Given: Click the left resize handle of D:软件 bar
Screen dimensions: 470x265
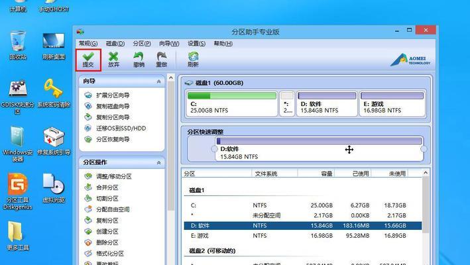Looking at the screenshot, I should [x=214, y=149].
